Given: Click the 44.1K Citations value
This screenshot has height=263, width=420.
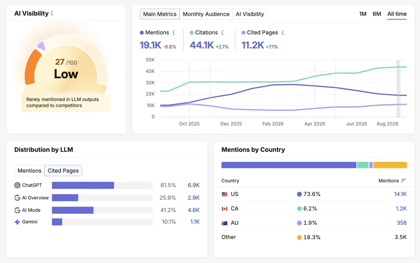Looking at the screenshot, I should point(202,45).
